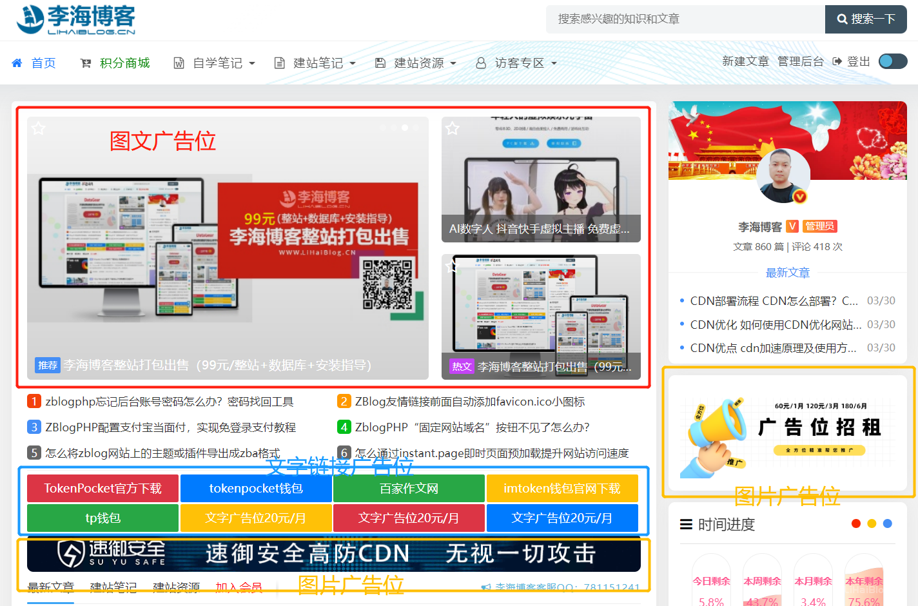Switch to the 最新文章 tab
Image resolution: width=918 pixels, height=606 pixels.
pyautogui.click(x=50, y=587)
